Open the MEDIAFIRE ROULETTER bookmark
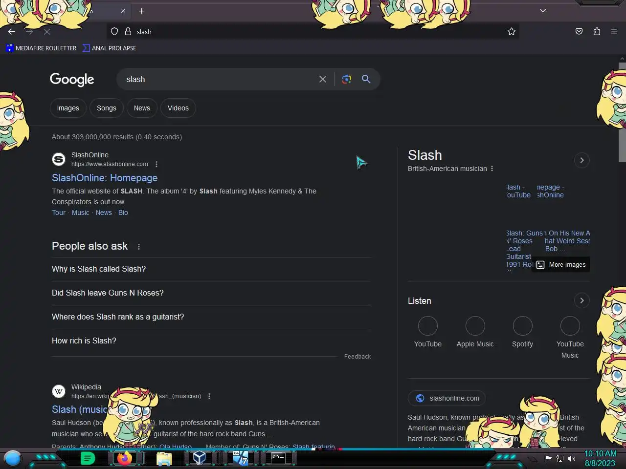 (x=42, y=48)
